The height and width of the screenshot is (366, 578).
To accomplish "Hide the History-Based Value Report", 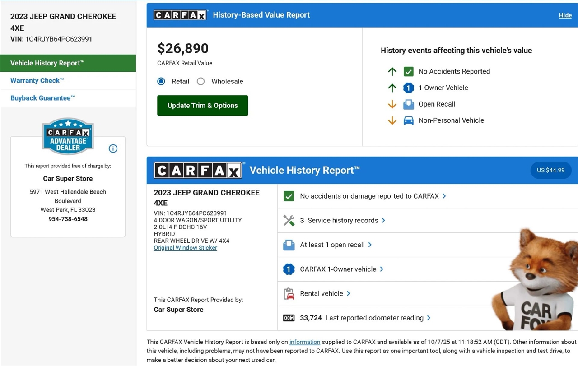I will [565, 15].
